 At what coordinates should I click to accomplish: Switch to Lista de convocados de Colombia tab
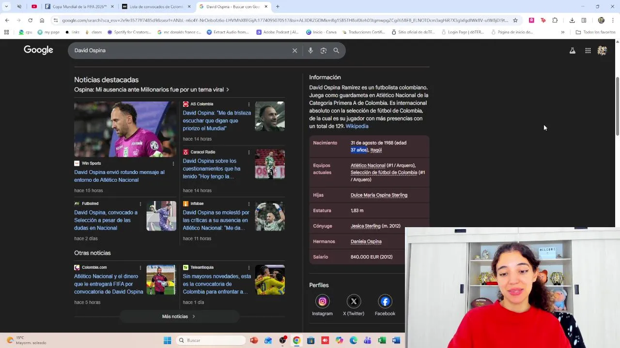coord(156,7)
